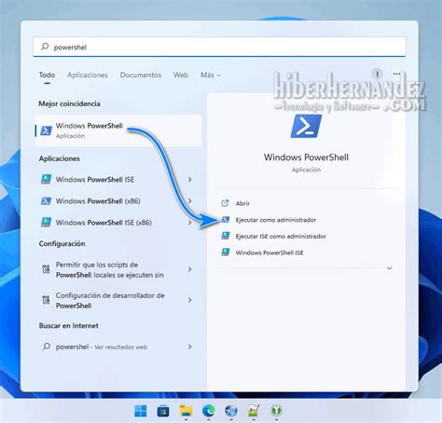Expand more actions chevron in preview pane
Image resolution: width=442 pixels, height=423 pixels.
(x=390, y=268)
